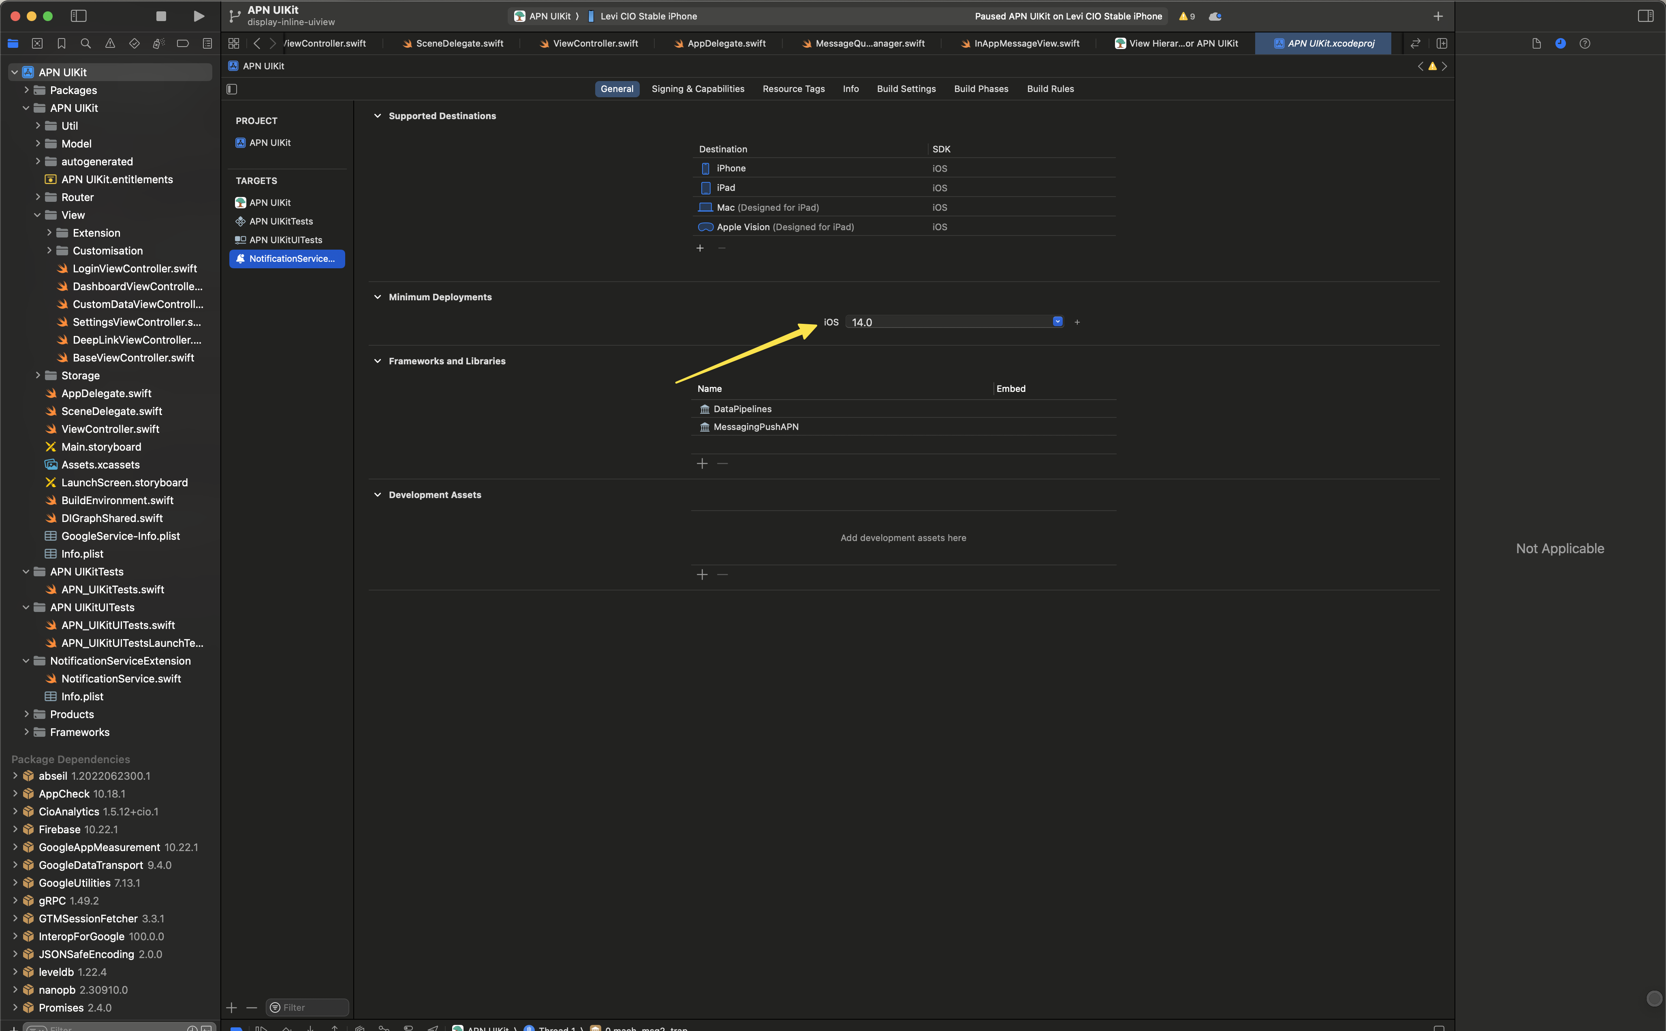
Task: Open the Bookmark navigator
Action: click(x=61, y=43)
